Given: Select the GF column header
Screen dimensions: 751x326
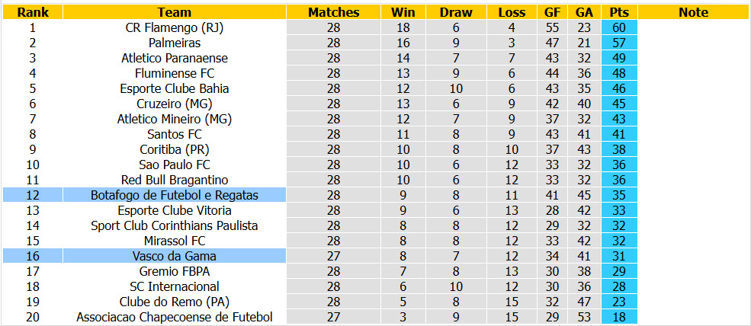Looking at the screenshot, I should click(552, 12).
